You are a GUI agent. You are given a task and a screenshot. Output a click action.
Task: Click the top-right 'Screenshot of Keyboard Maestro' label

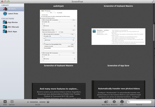click(x=118, y=6)
